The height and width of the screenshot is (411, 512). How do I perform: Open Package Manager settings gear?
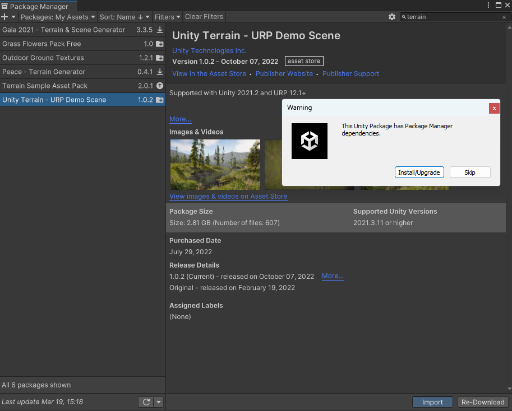(392, 17)
